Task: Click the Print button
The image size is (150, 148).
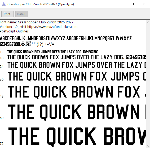Action: tap(7, 14)
